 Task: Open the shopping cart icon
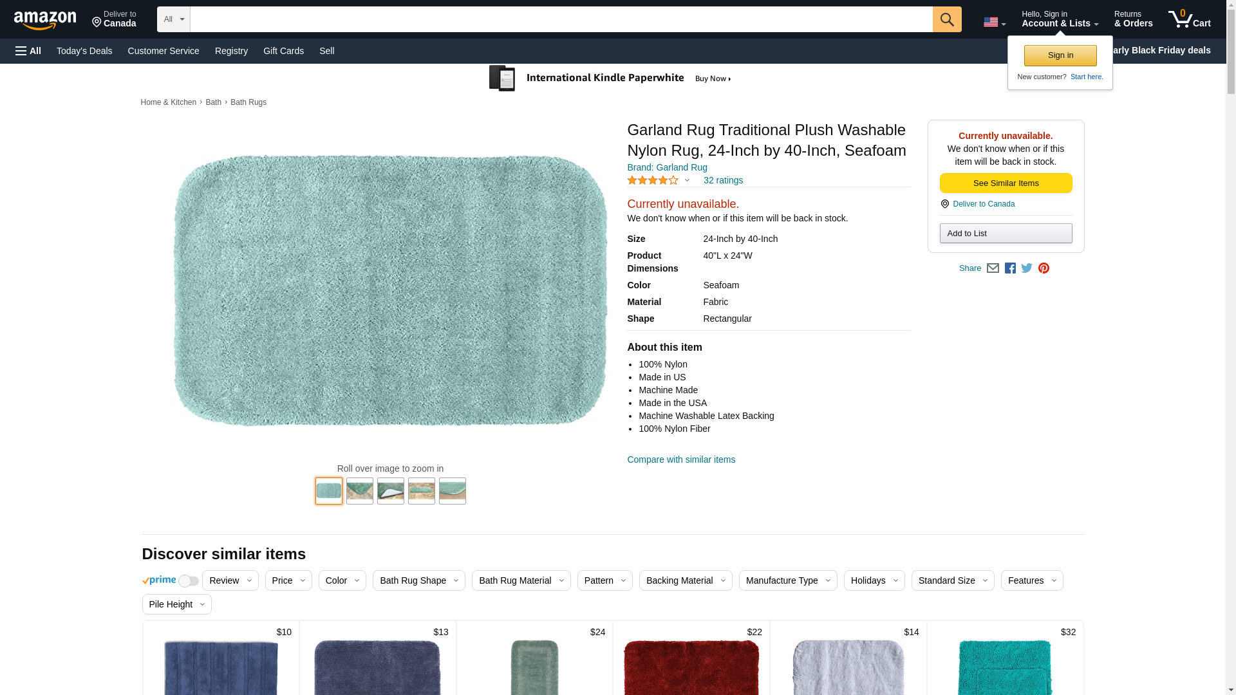1188,19
